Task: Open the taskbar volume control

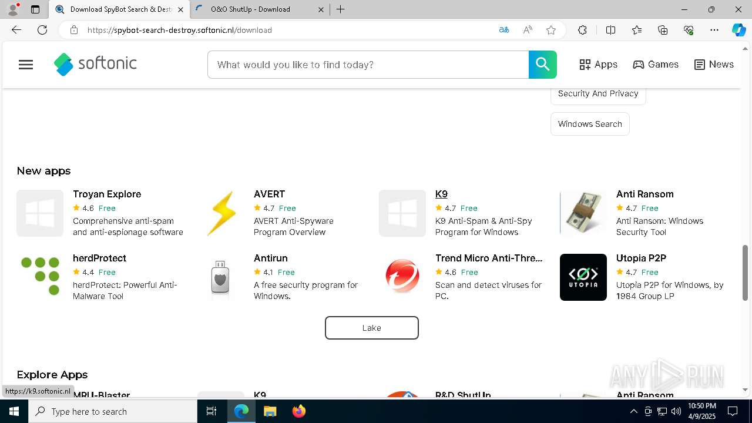Action: click(x=676, y=411)
